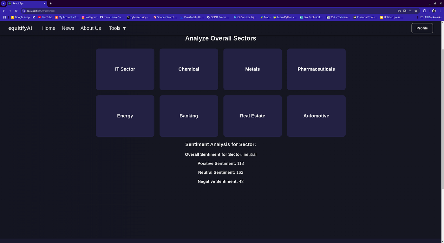This screenshot has width=444, height=243.
Task: Open the Learn Python bookmark
Action: [285, 17]
